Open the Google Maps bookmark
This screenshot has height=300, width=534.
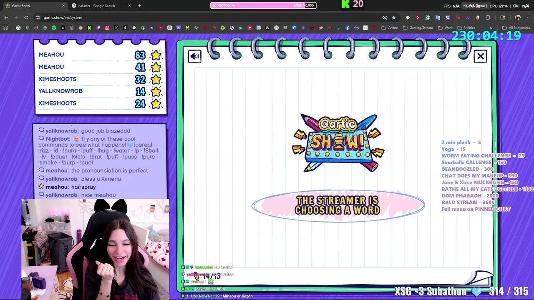[27, 28]
